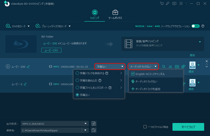
Task: Expand submenu arrow for 字幕トラックを保持する
Action: point(121,73)
